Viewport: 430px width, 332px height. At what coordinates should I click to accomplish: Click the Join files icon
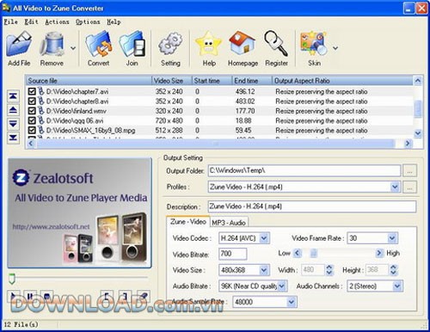(132, 44)
